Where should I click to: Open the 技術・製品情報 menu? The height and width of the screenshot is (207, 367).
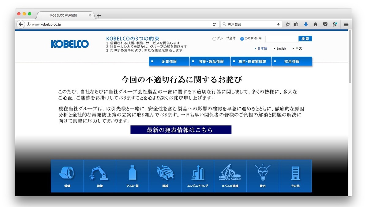pyautogui.click(x=210, y=61)
